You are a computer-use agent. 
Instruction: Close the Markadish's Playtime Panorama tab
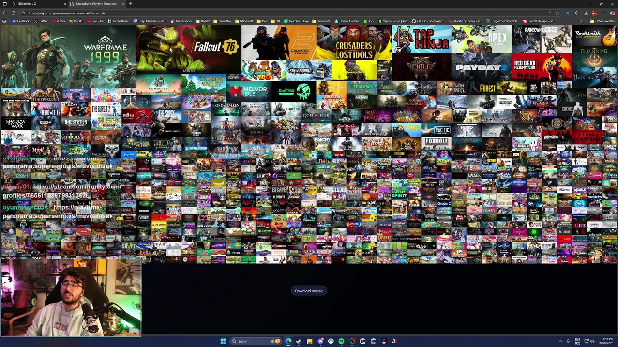123,4
